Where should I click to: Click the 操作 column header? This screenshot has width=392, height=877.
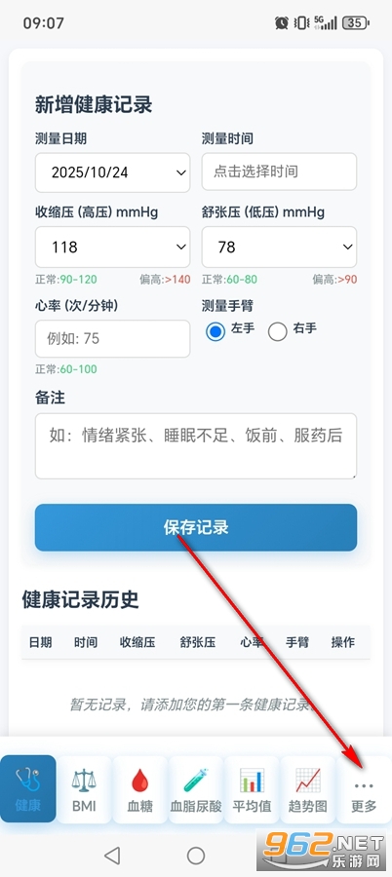pos(342,642)
